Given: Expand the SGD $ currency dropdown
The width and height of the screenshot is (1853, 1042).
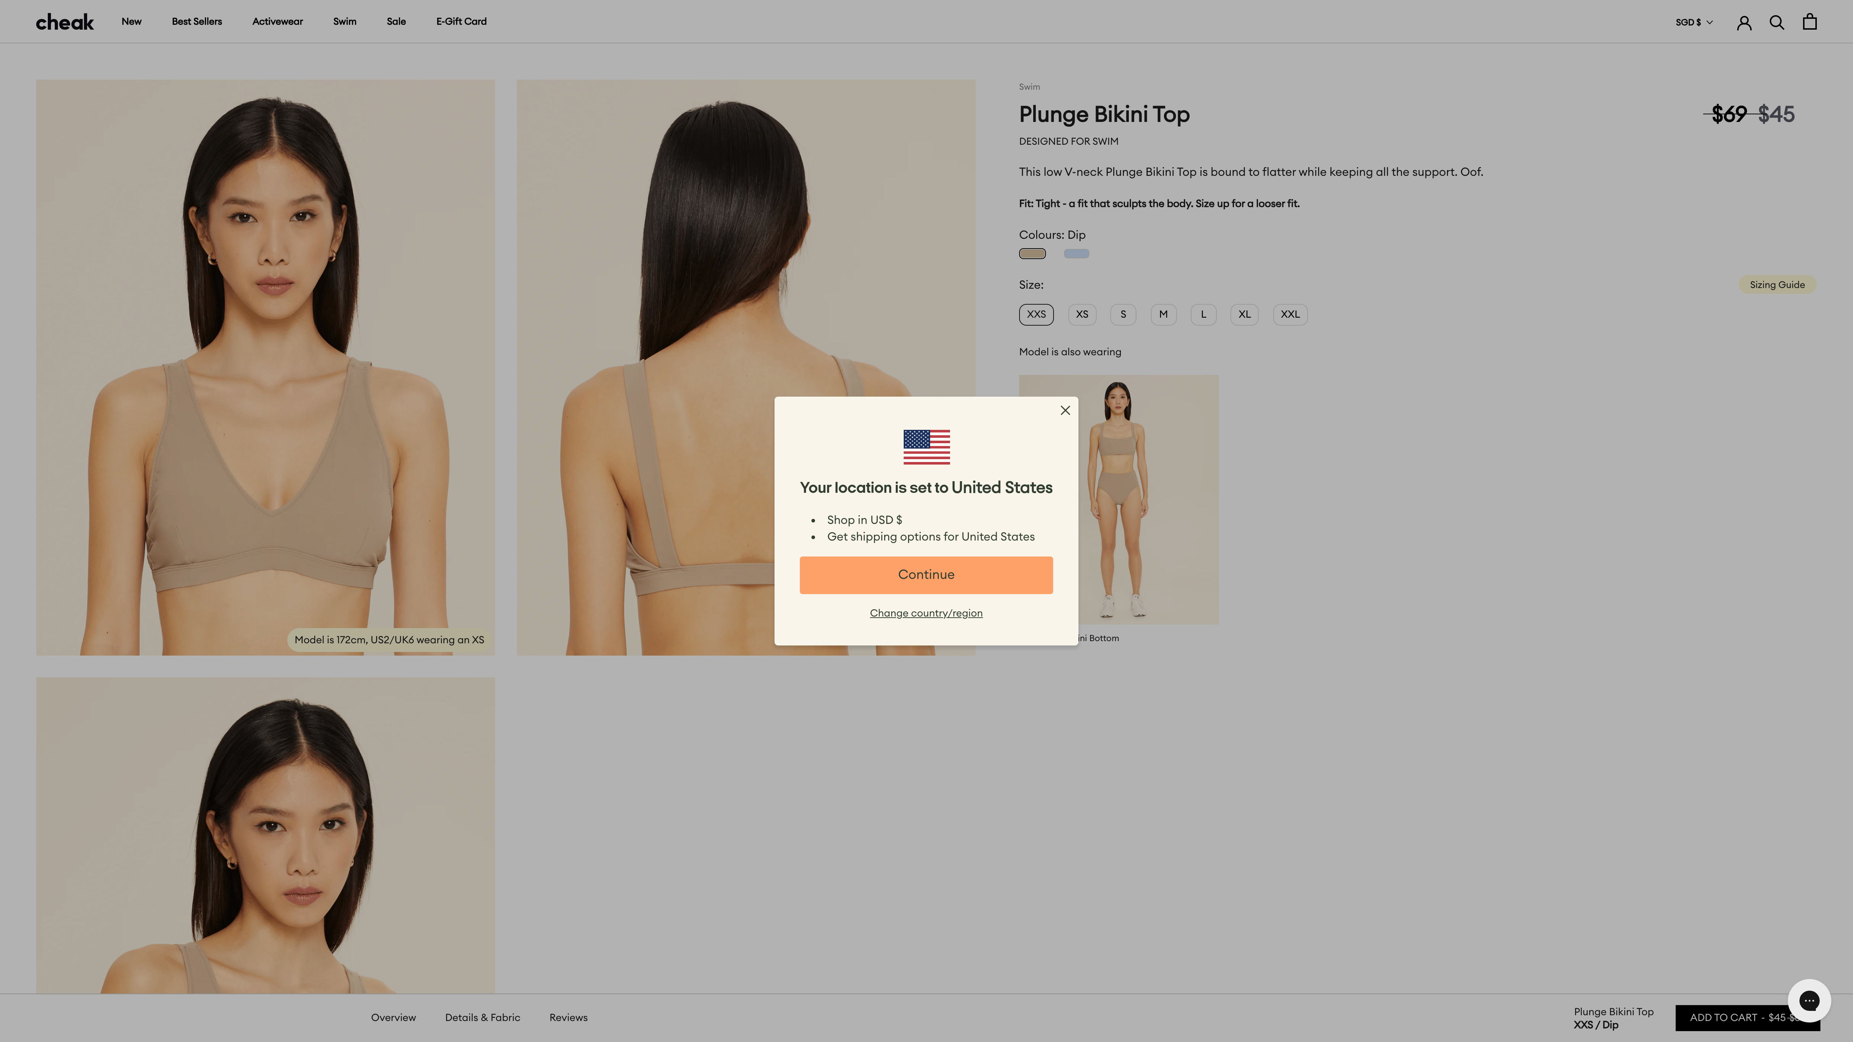Looking at the screenshot, I should coord(1694,22).
